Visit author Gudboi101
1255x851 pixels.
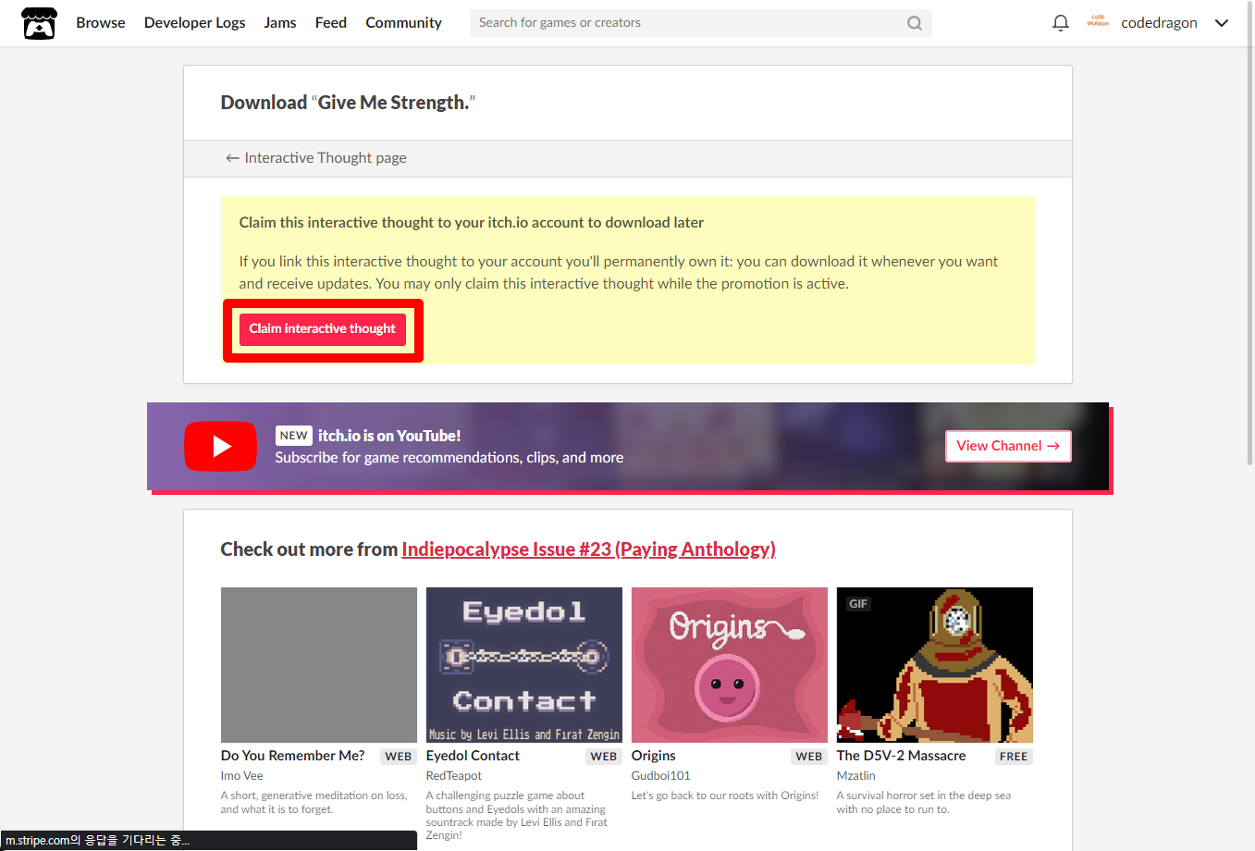coord(661,776)
